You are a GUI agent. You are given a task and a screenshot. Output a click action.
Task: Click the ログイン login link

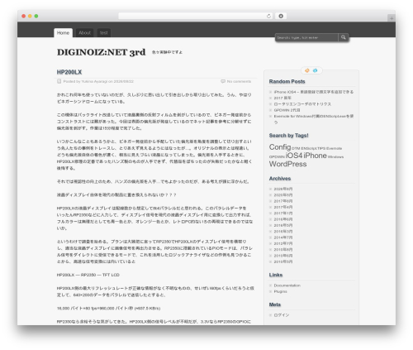281,315
